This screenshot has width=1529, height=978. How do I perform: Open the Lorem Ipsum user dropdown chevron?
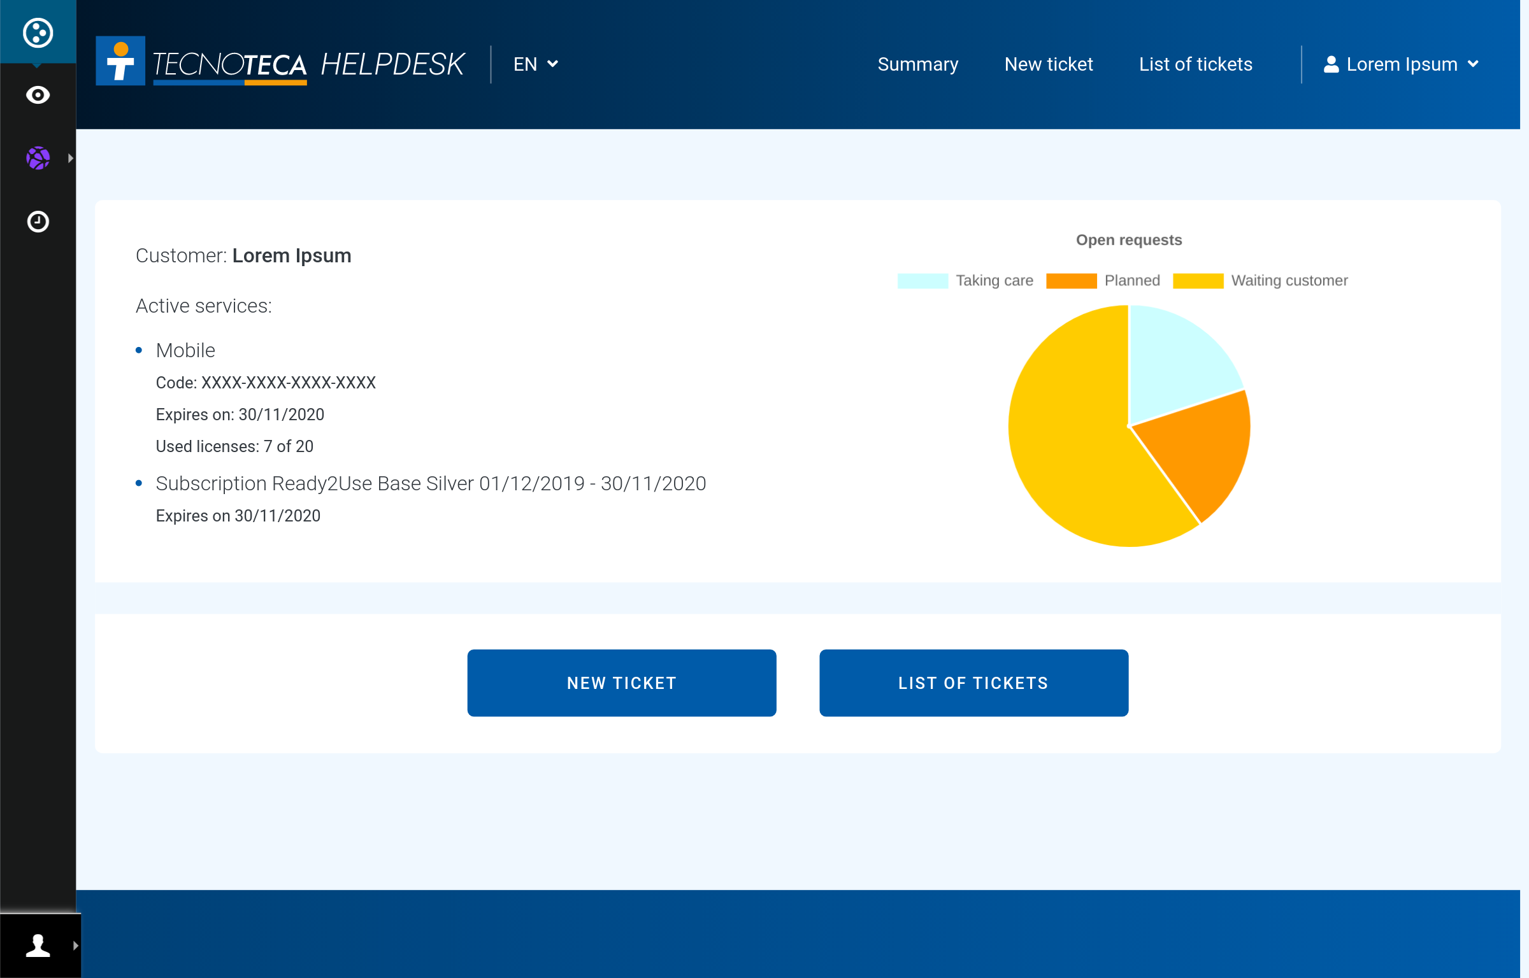1473,64
